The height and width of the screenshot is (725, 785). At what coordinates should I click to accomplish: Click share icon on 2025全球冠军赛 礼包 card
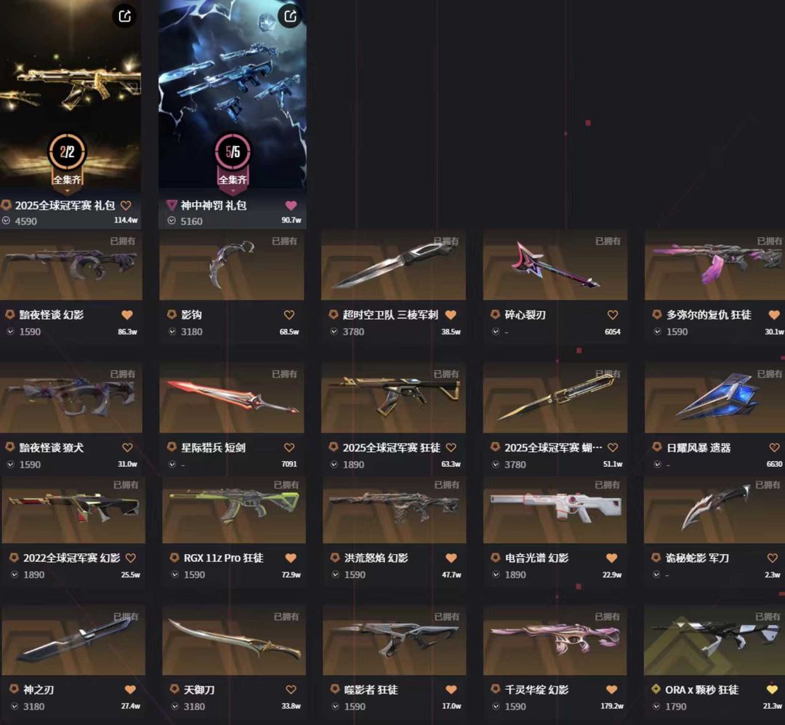tap(125, 16)
